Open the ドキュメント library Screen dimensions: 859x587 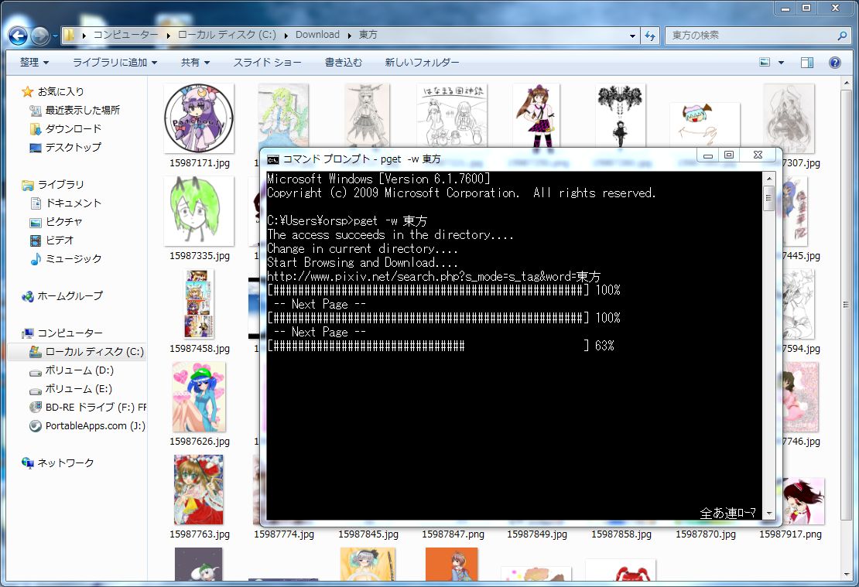pos(74,203)
